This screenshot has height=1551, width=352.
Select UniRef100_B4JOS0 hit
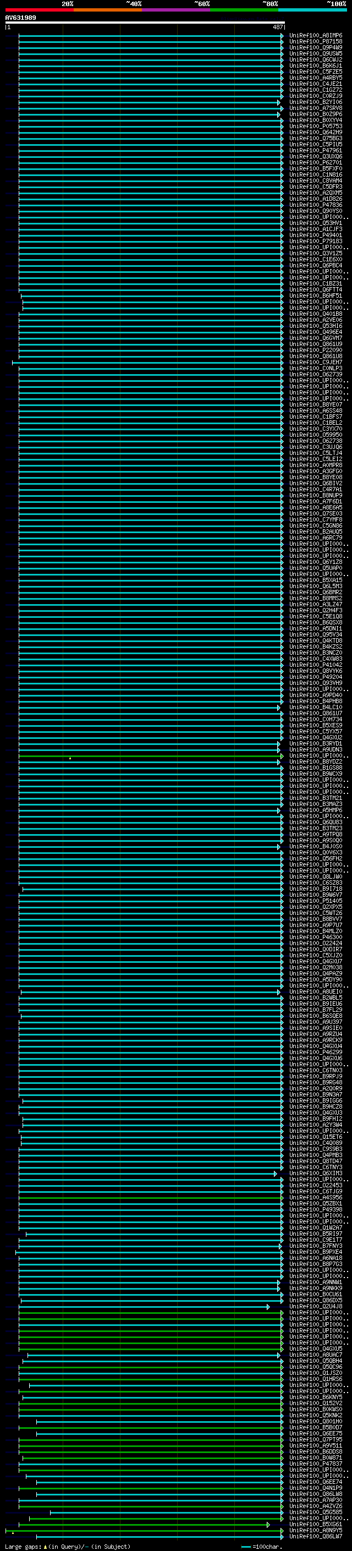tap(315, 847)
